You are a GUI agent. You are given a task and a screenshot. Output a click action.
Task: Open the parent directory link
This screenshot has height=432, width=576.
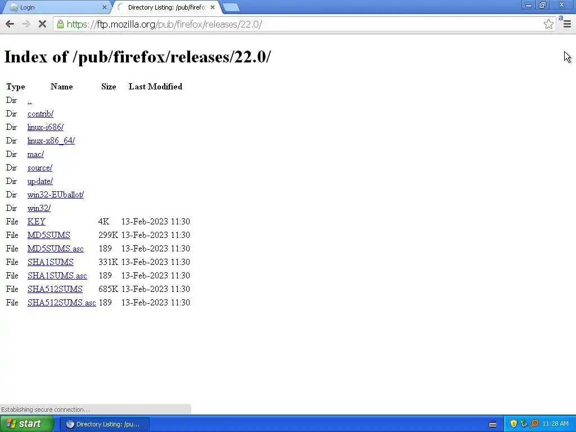coord(30,100)
